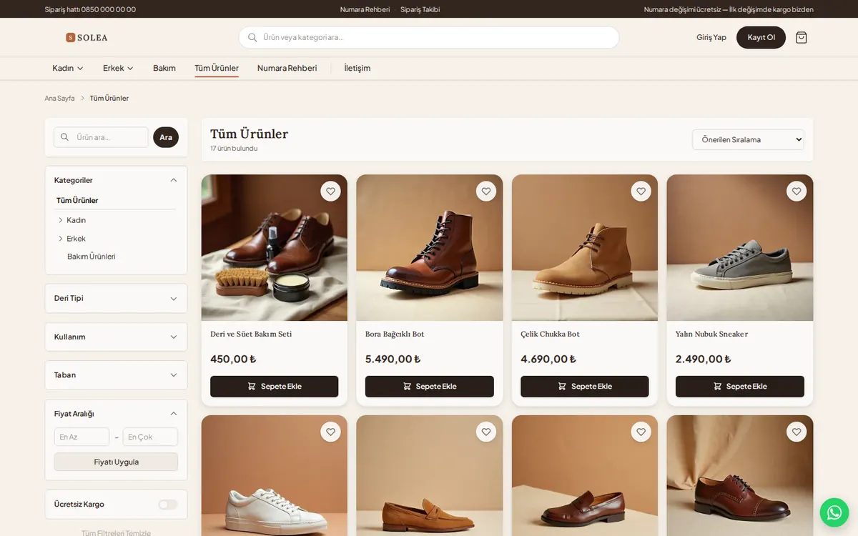Select Bakım Ürünleri category
This screenshot has height=536, width=858.
click(x=92, y=256)
